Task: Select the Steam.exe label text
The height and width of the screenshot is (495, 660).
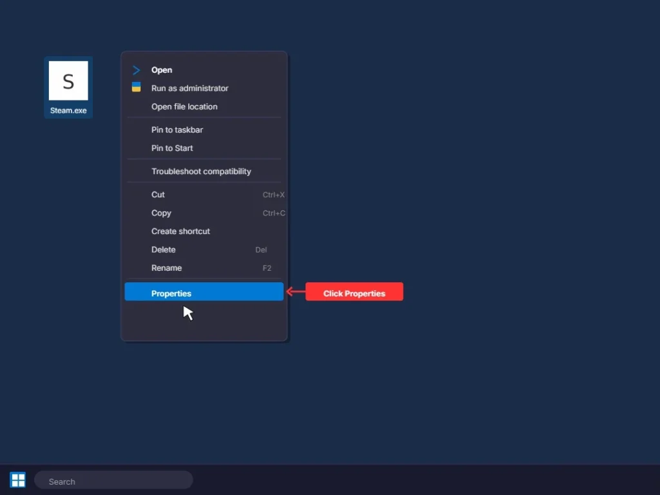Action: coord(68,110)
